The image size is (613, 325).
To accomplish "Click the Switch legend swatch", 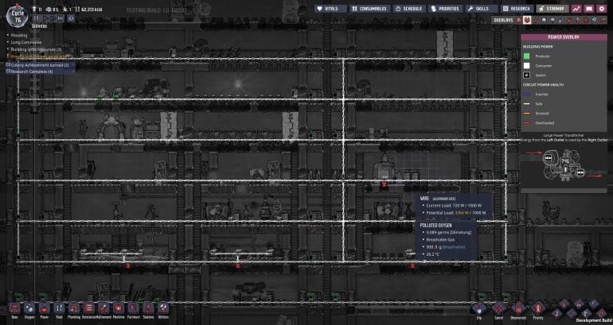I will pyautogui.click(x=526, y=75).
